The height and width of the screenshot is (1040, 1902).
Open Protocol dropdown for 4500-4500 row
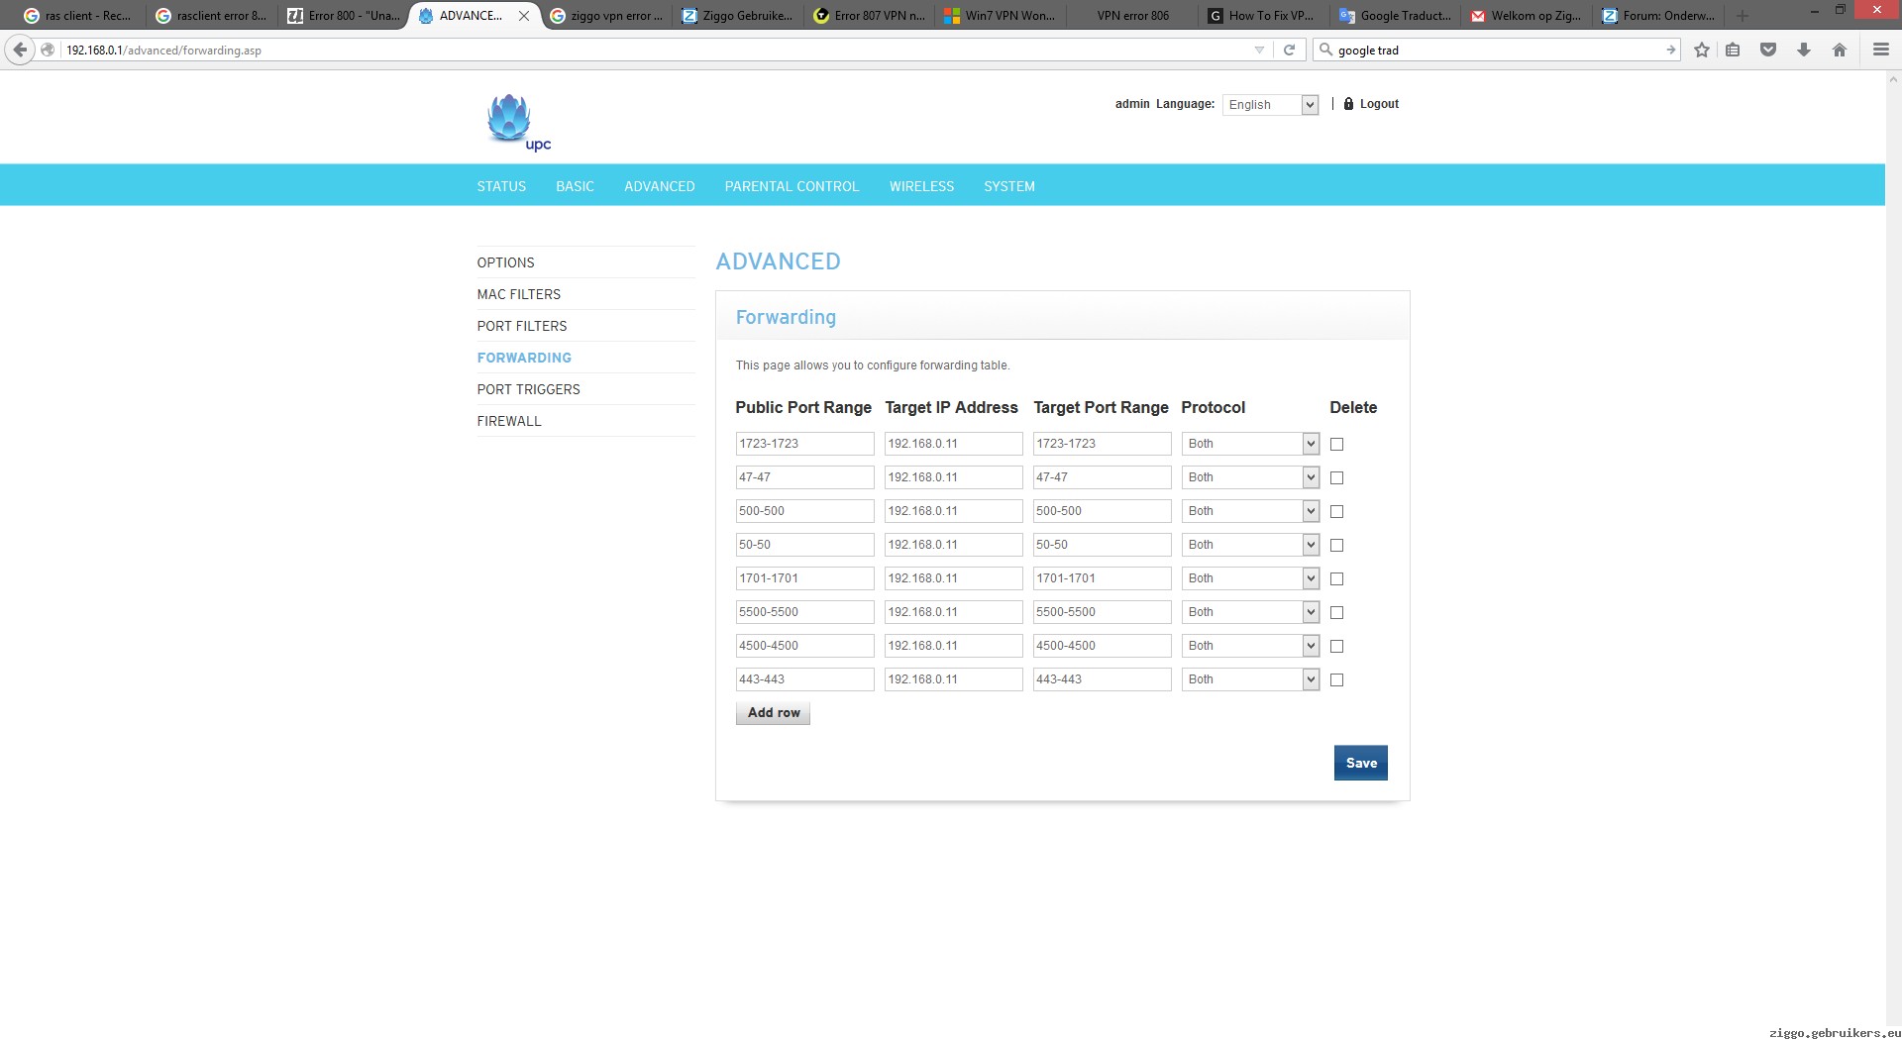(x=1250, y=646)
